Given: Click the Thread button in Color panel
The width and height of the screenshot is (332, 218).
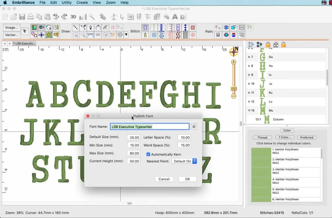Looking at the screenshot, I should pyautogui.click(x=262, y=137).
